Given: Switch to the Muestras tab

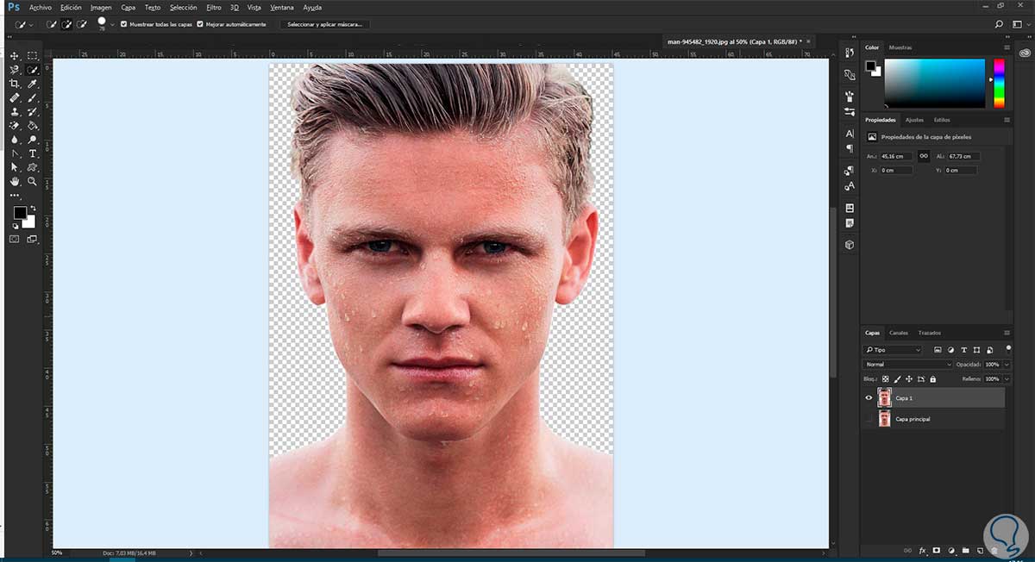Looking at the screenshot, I should (900, 47).
